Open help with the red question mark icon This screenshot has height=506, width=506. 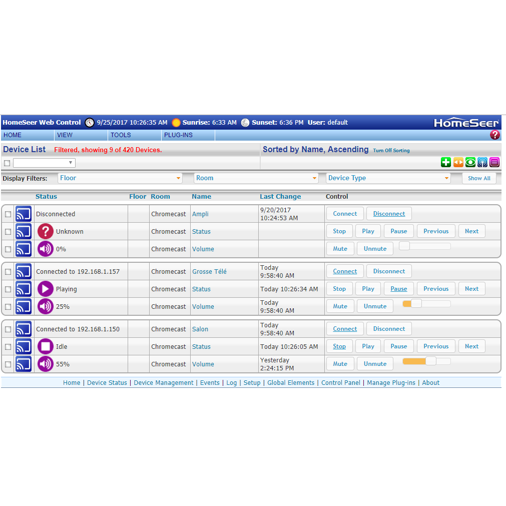click(494, 135)
